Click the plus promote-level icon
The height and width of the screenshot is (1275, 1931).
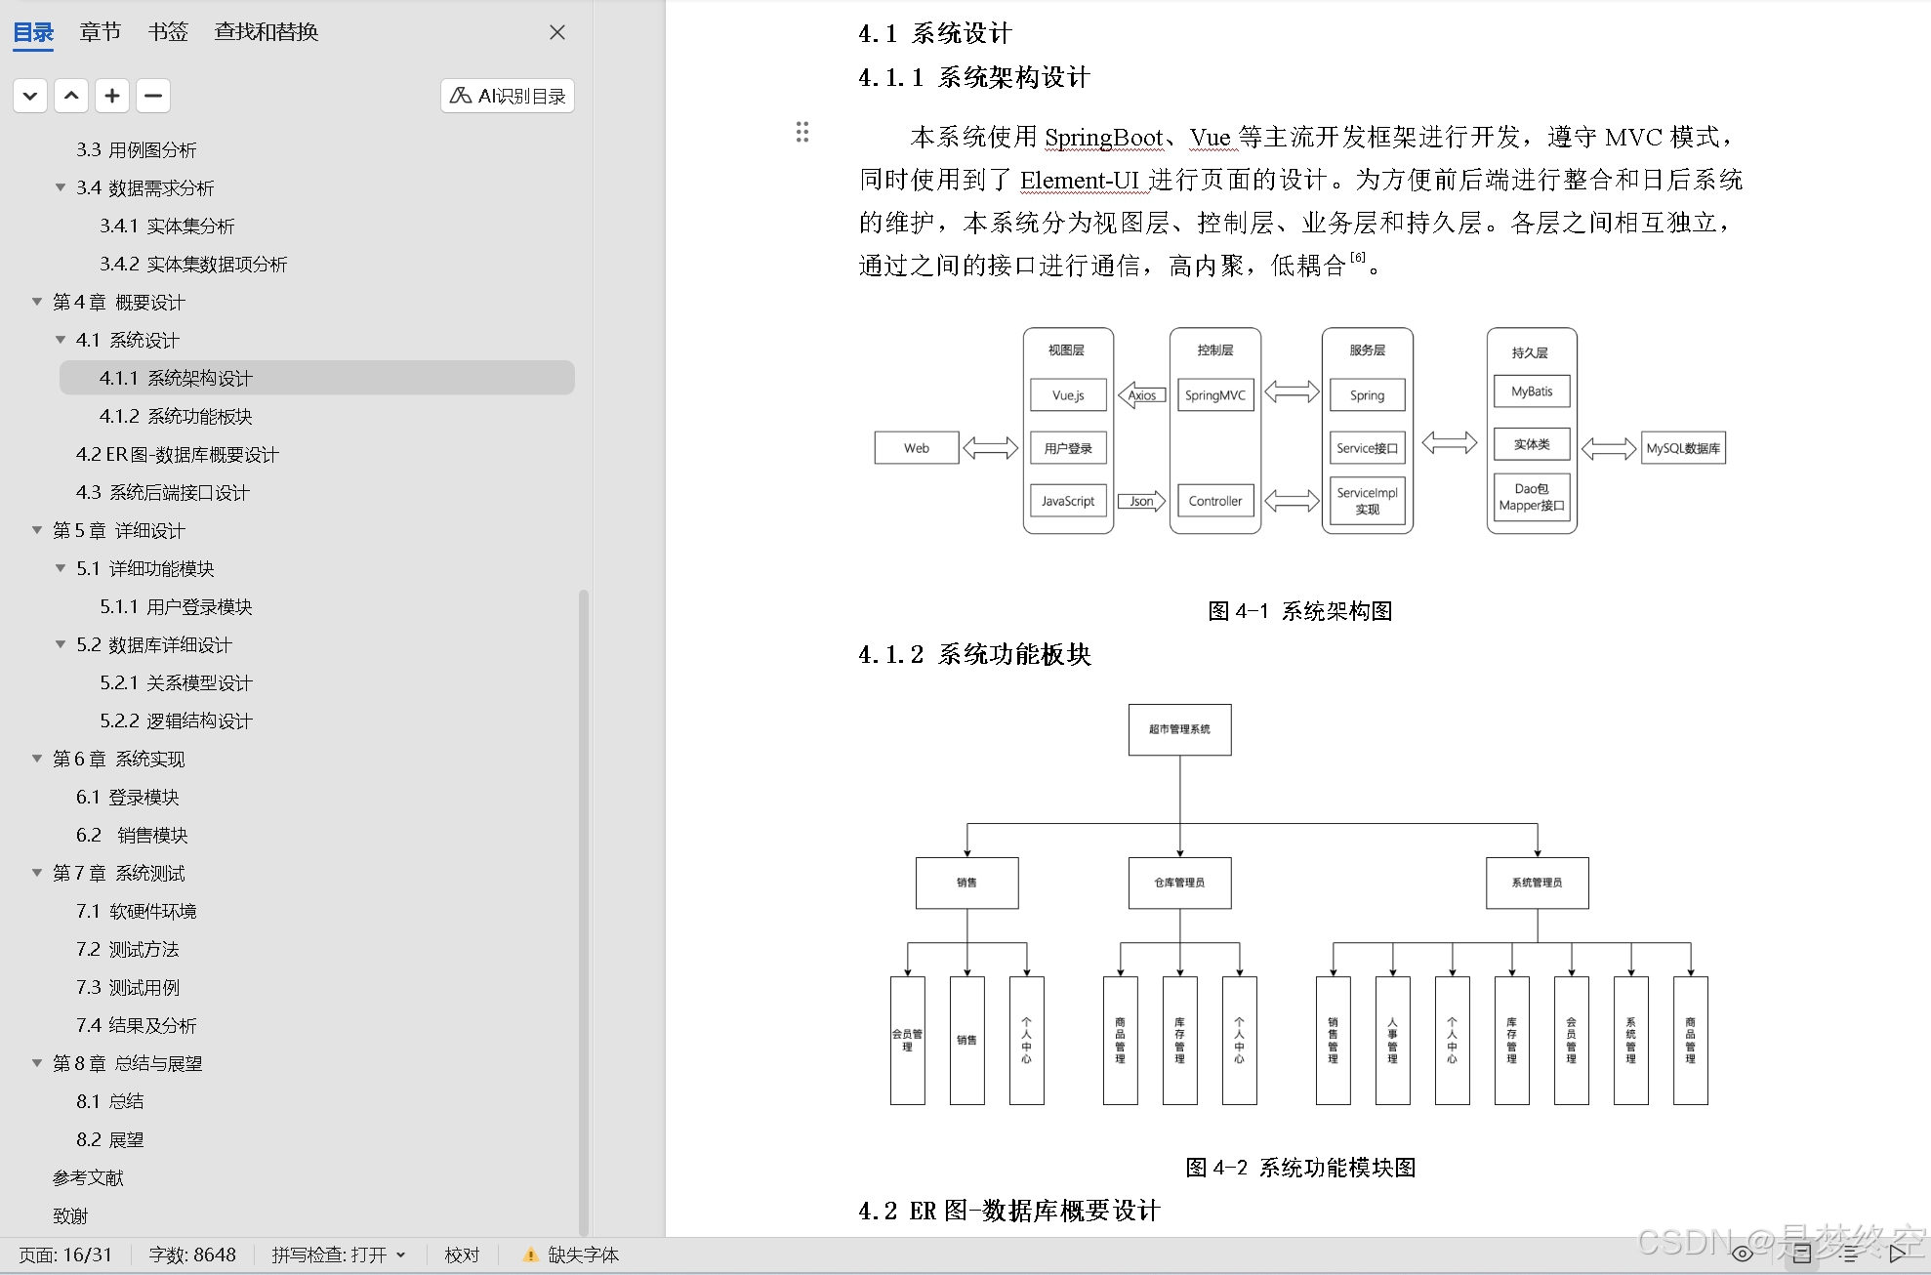[x=112, y=96]
